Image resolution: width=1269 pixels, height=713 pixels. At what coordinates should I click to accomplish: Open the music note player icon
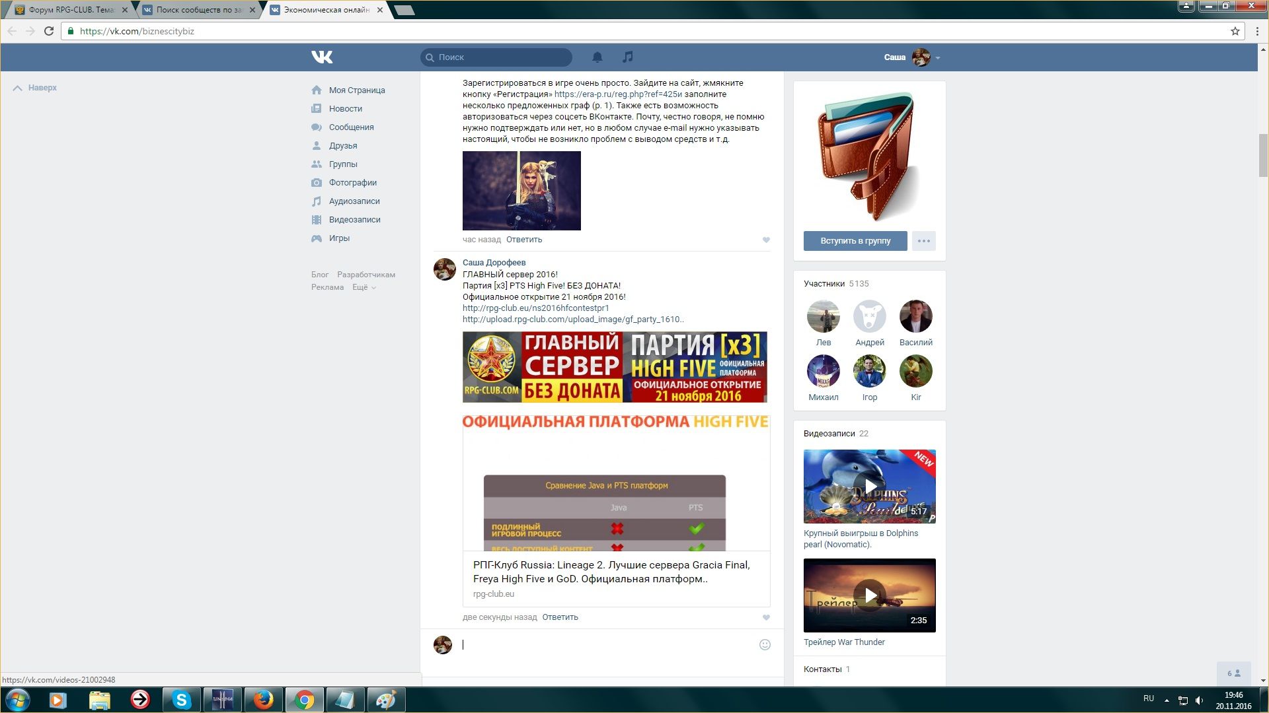(628, 57)
